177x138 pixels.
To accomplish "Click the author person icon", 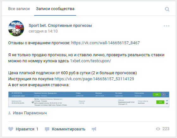I will [9, 113].
